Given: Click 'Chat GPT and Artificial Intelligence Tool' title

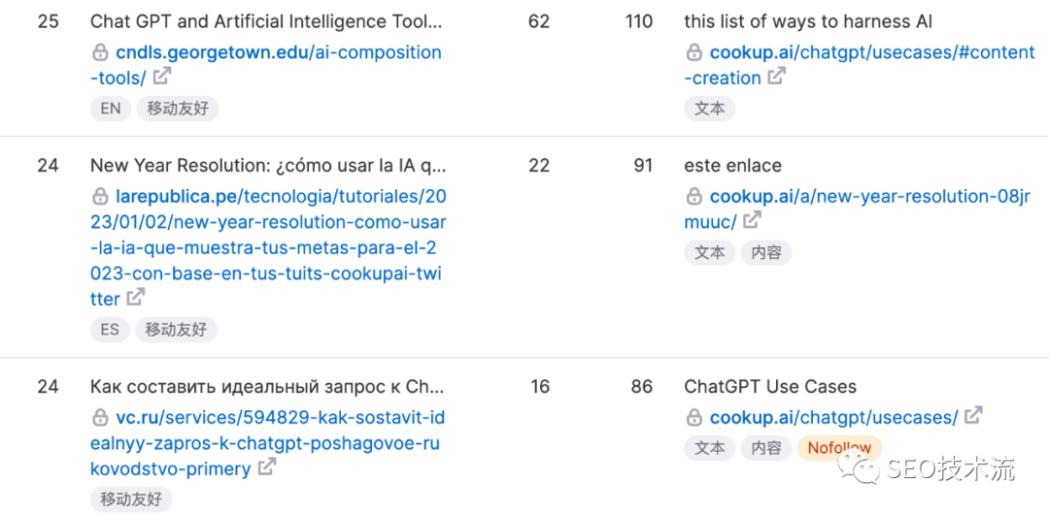Looking at the screenshot, I should coord(266,21).
